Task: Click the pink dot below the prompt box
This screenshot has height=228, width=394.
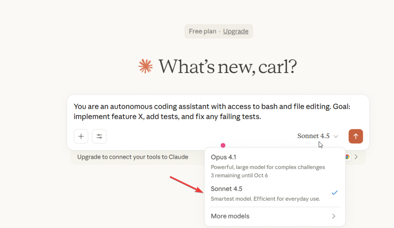Action: 223,145
